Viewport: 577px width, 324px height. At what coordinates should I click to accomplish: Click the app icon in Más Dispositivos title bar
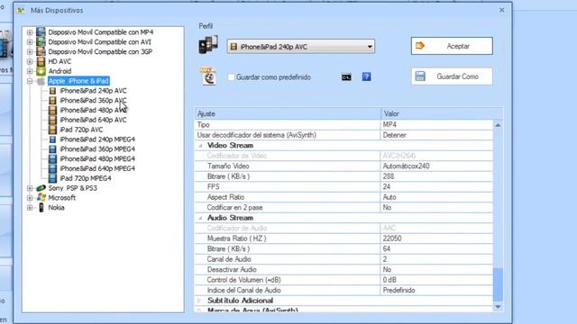pyautogui.click(x=21, y=10)
